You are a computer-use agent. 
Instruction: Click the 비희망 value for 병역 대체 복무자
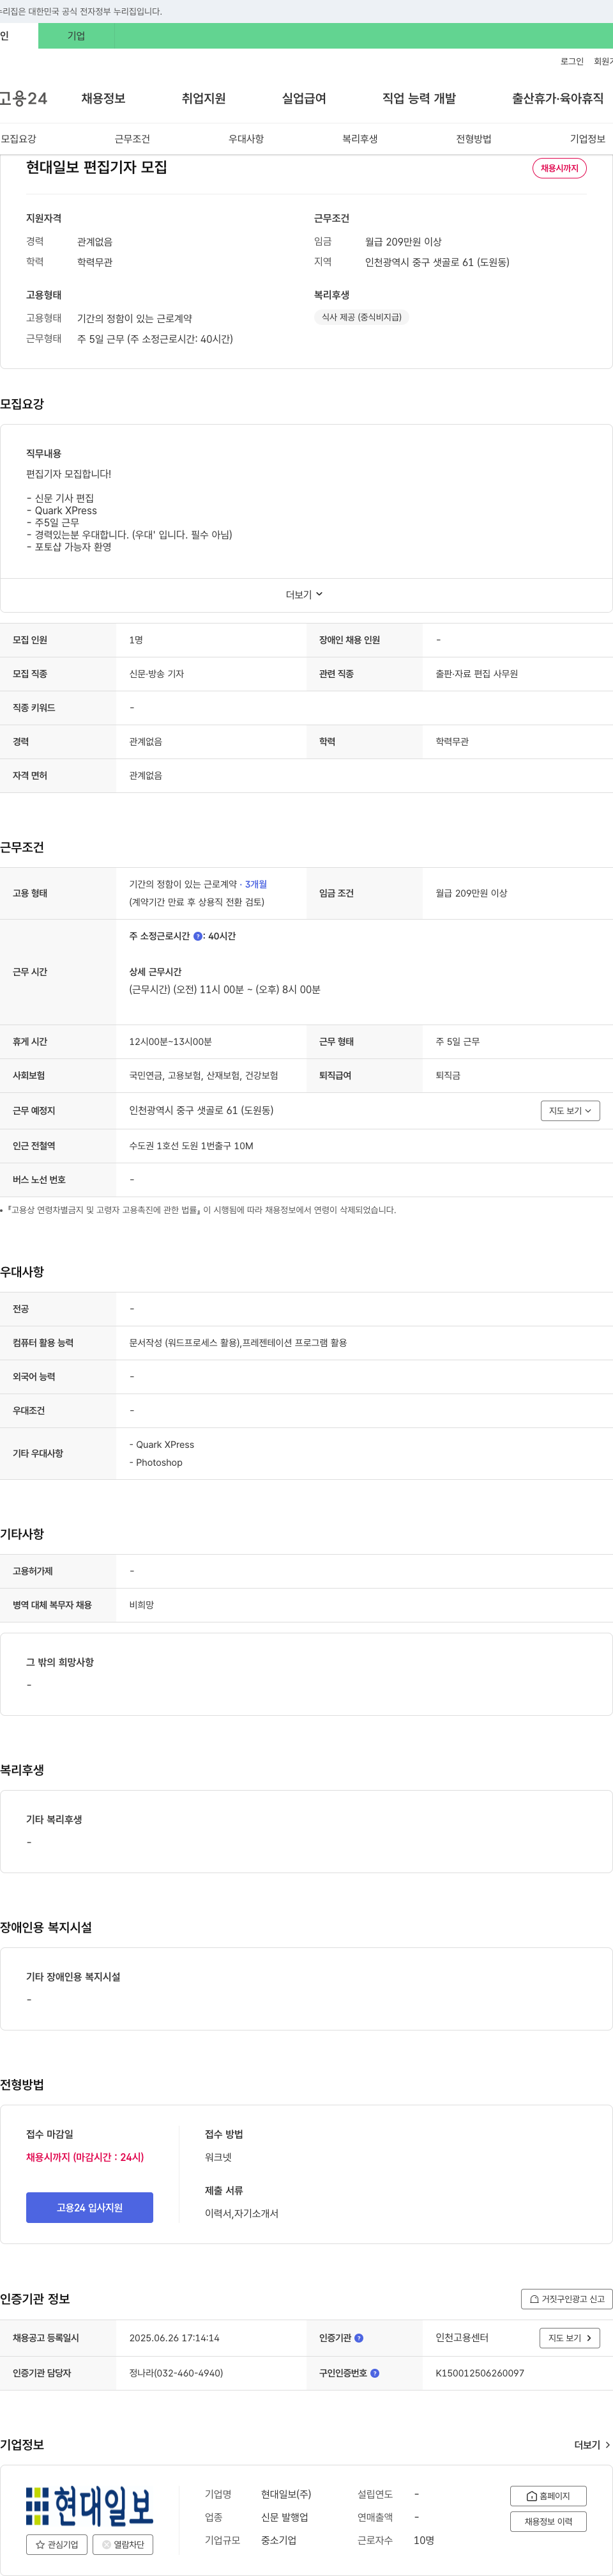(142, 1605)
